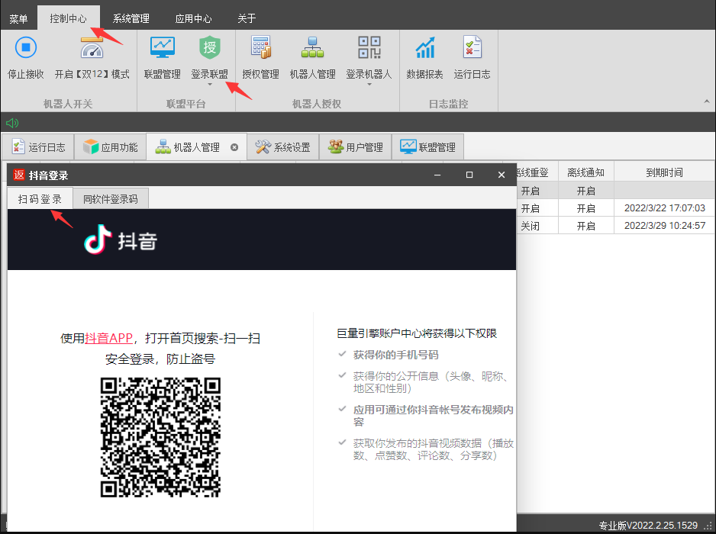
Task: Select the 运行日志 document tab
Action: point(38,147)
